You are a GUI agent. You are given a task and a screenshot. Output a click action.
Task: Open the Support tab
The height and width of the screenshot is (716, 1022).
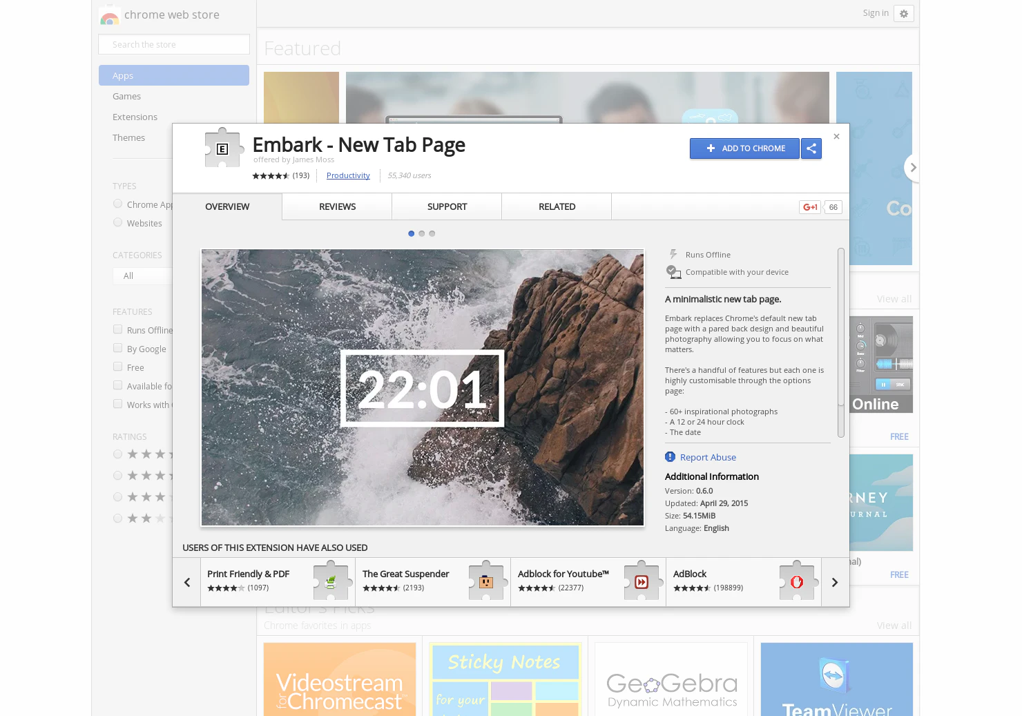point(447,206)
